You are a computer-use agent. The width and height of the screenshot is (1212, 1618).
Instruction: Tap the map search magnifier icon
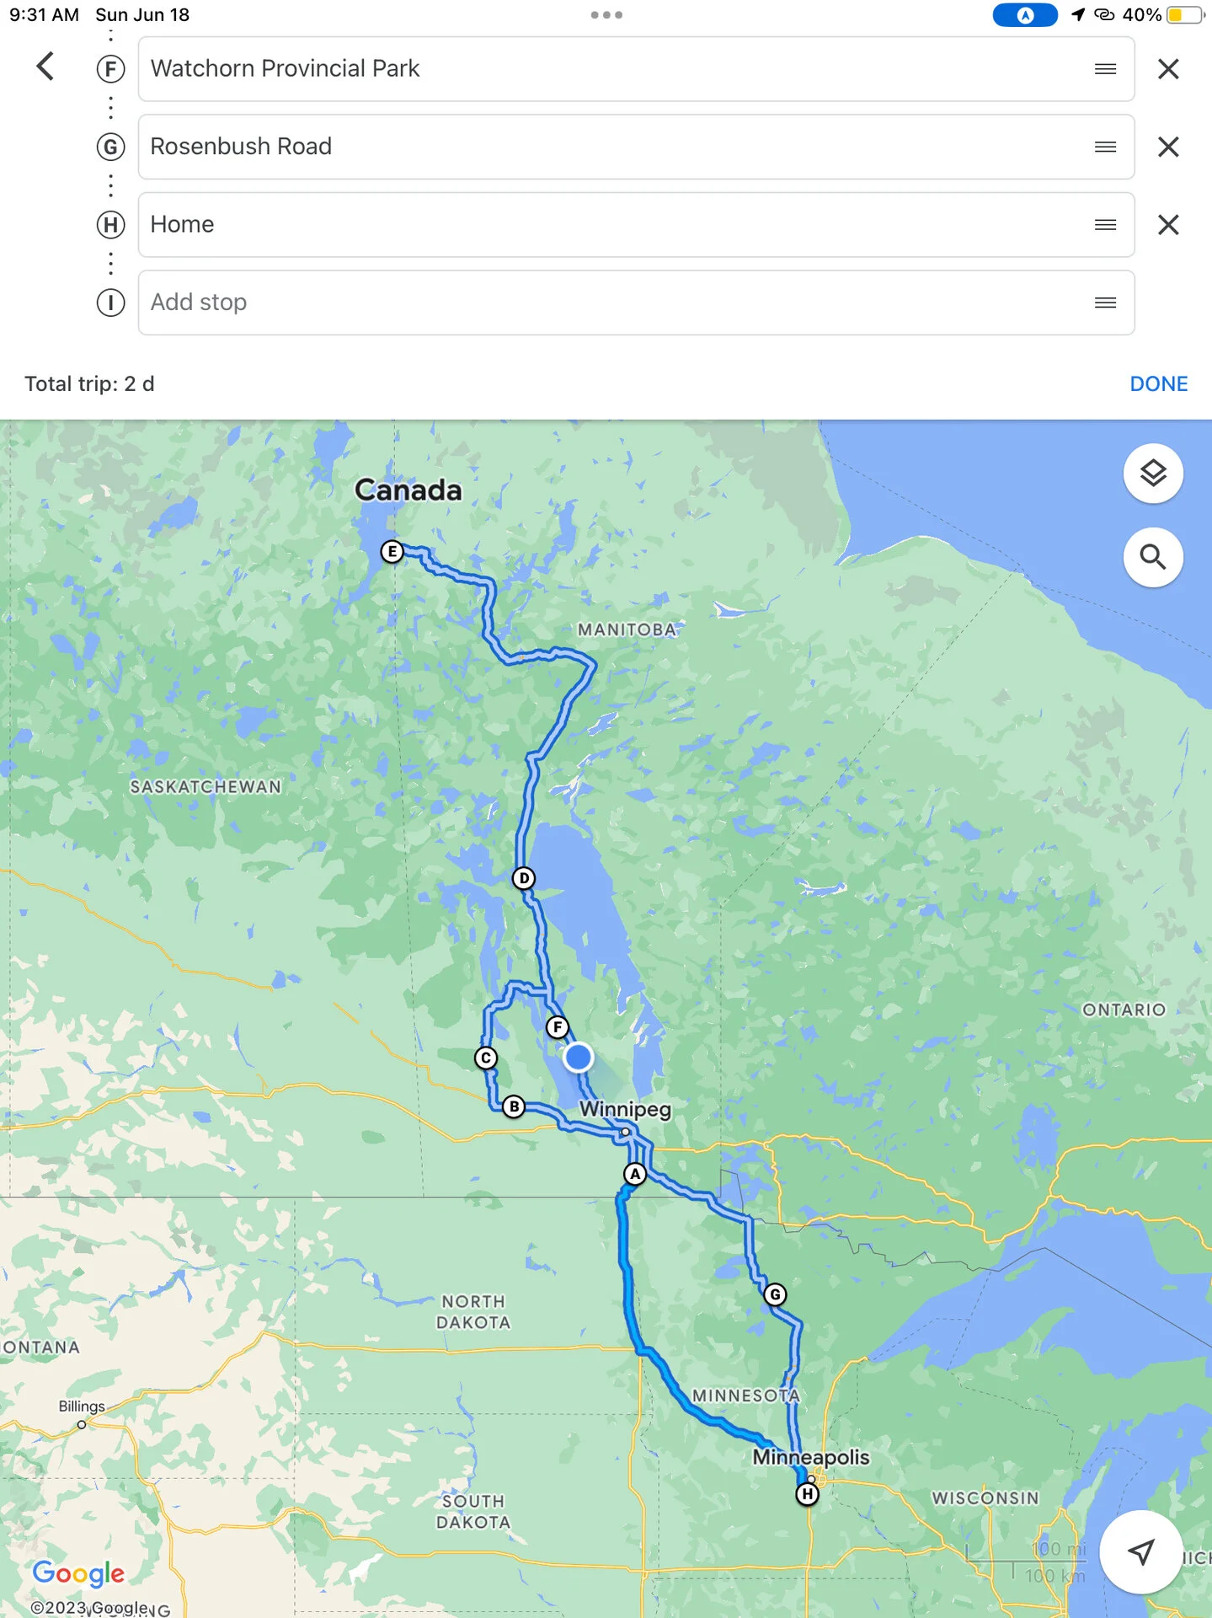click(1153, 557)
